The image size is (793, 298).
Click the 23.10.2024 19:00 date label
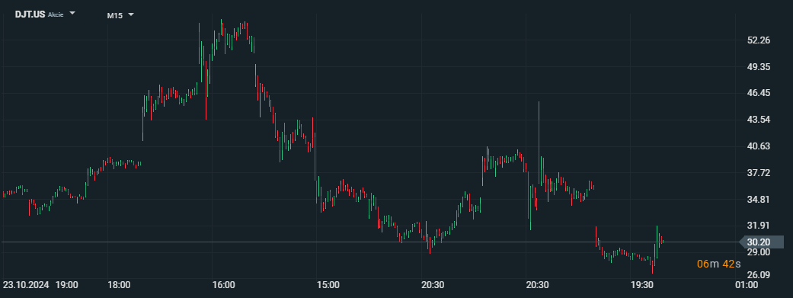tap(40, 285)
